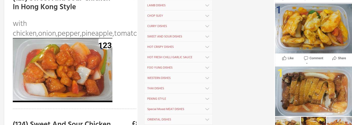
Task: Click the Share button text
Action: (x=342, y=58)
